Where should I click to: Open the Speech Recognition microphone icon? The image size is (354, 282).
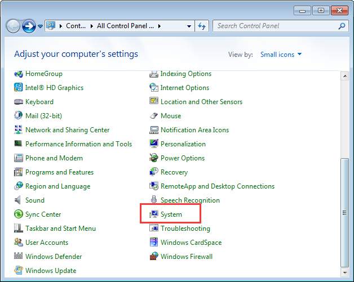tap(154, 200)
